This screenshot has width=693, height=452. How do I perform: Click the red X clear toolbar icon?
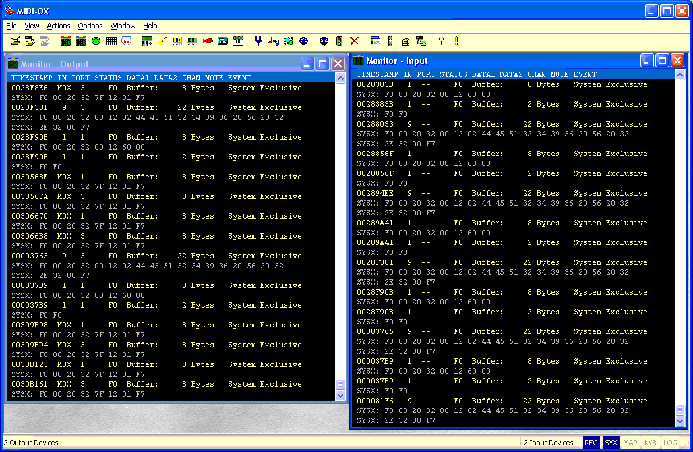[355, 41]
